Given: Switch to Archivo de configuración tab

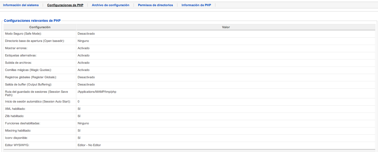Looking at the screenshot, I should click(110, 5).
